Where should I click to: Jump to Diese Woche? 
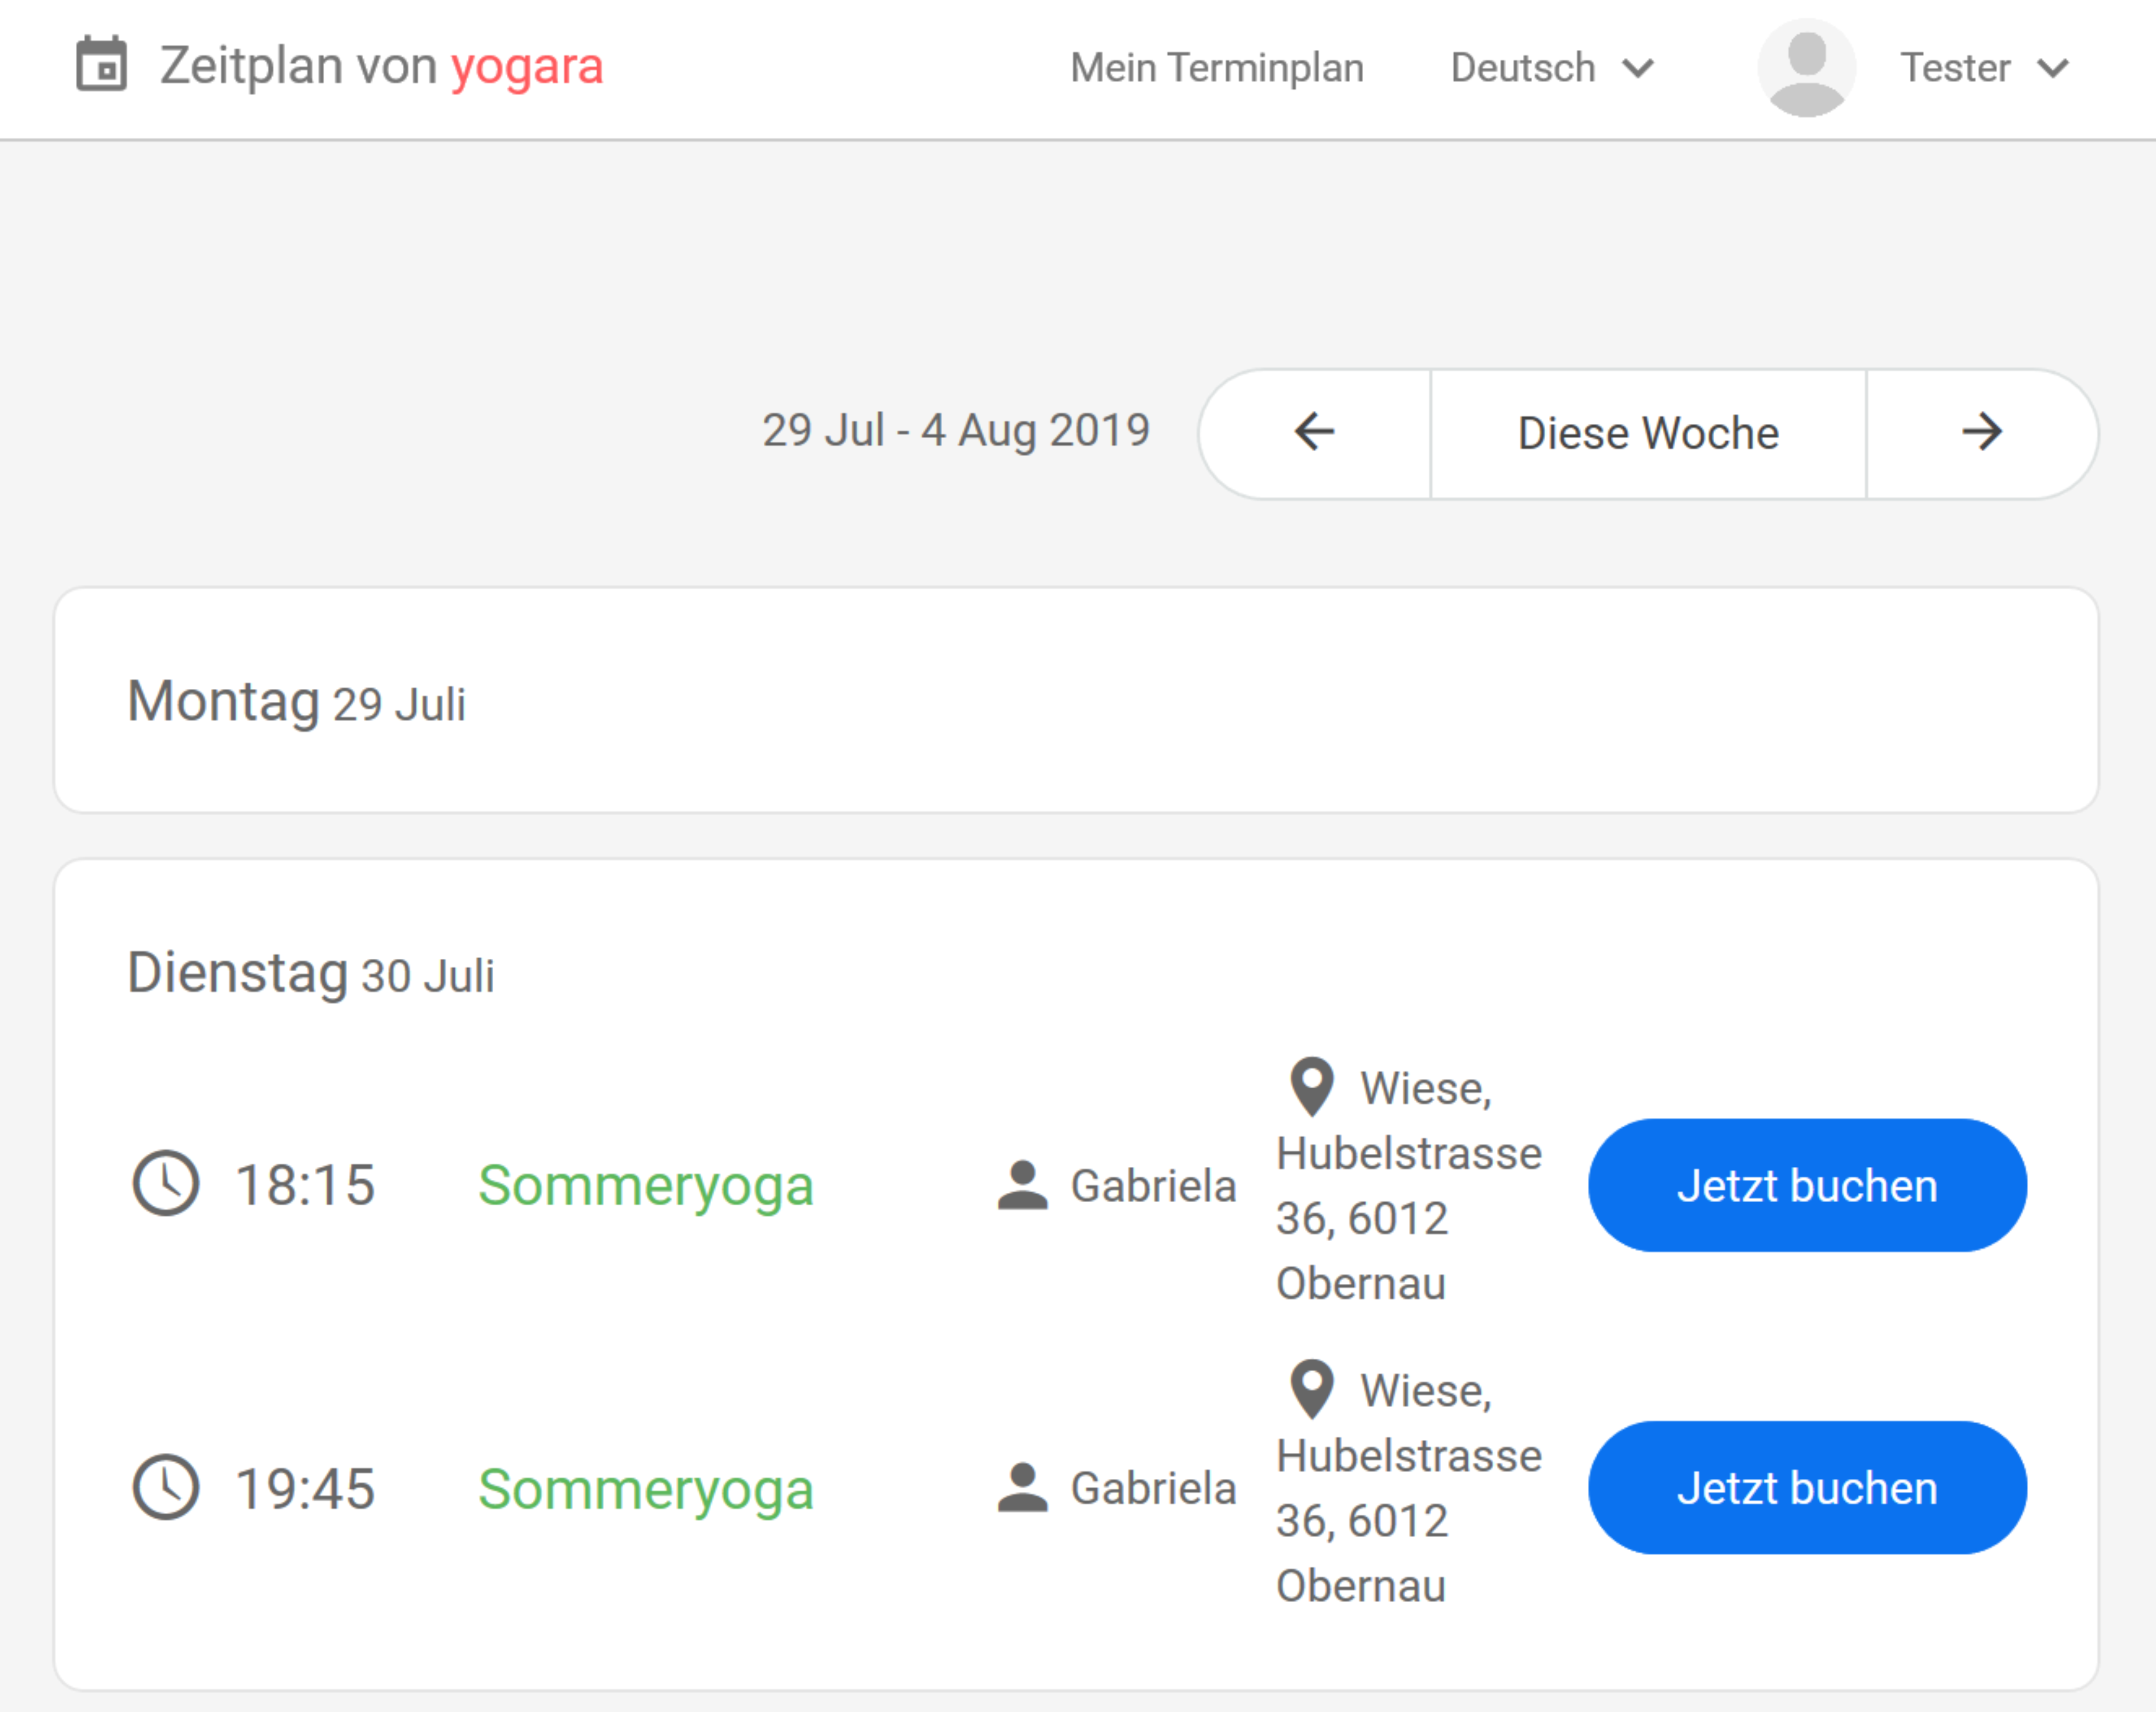click(x=1648, y=433)
